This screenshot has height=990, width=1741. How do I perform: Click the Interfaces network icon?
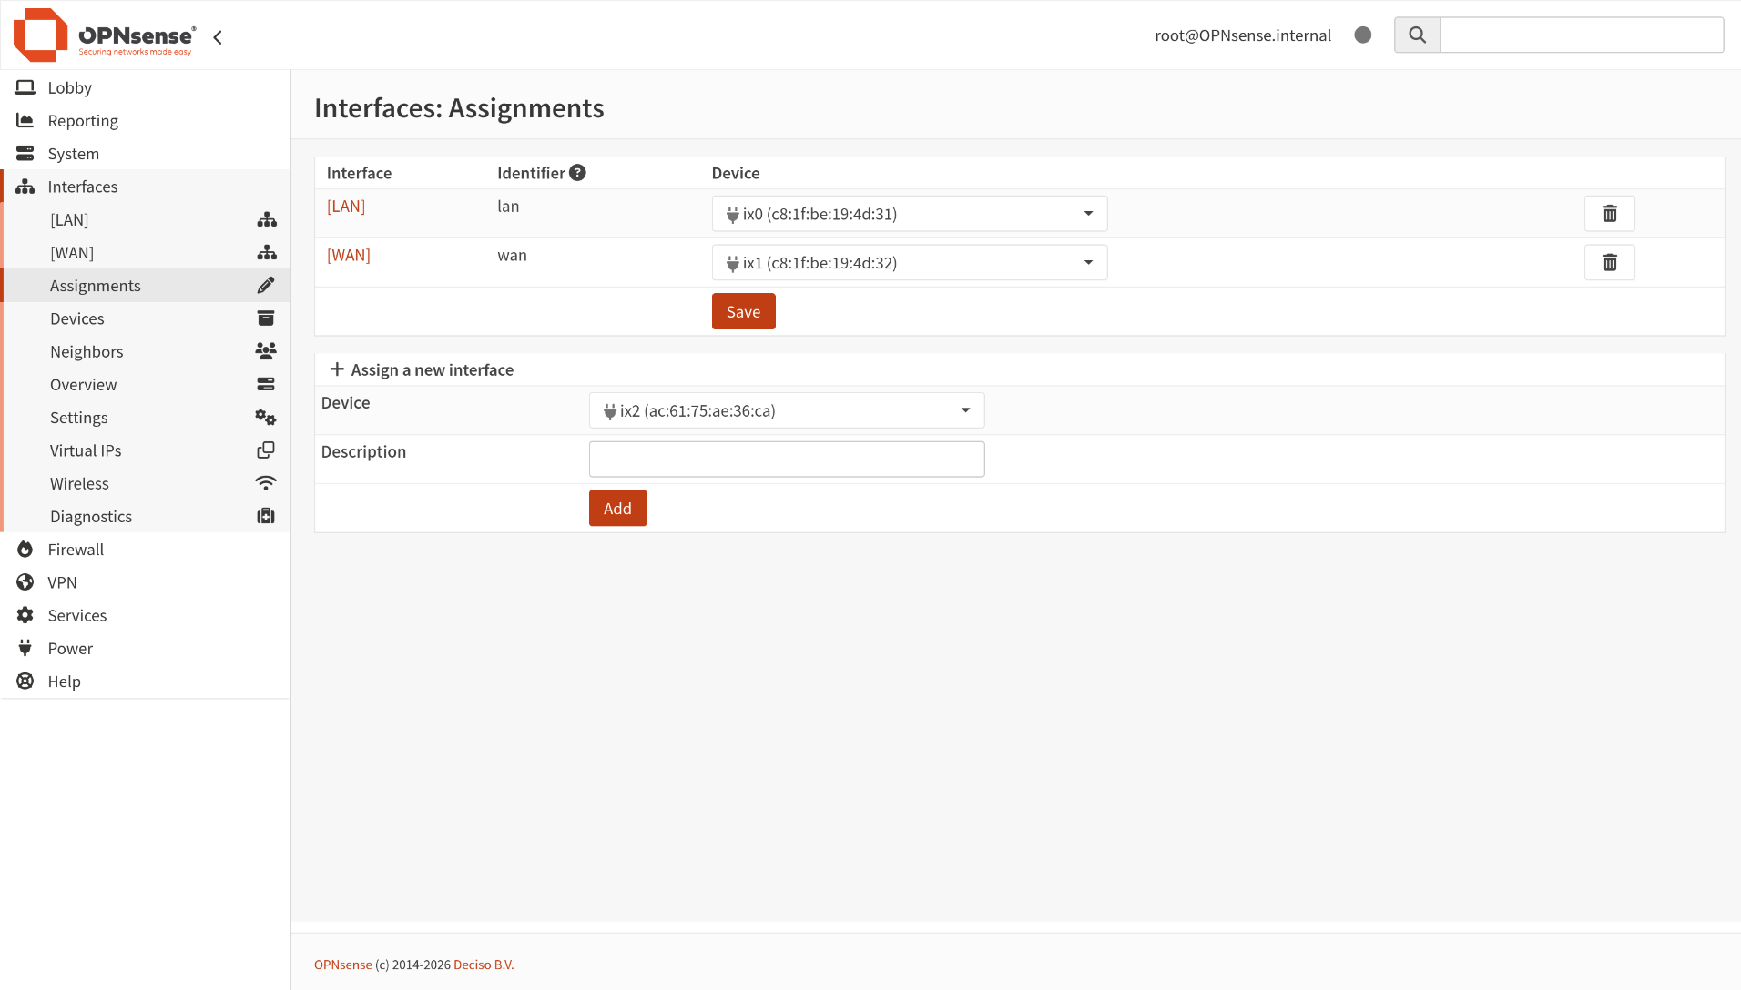(25, 187)
